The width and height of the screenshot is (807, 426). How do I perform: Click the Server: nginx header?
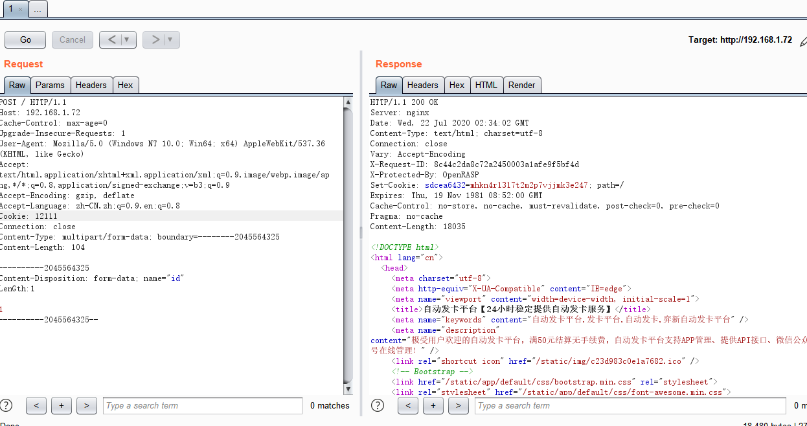[400, 113]
